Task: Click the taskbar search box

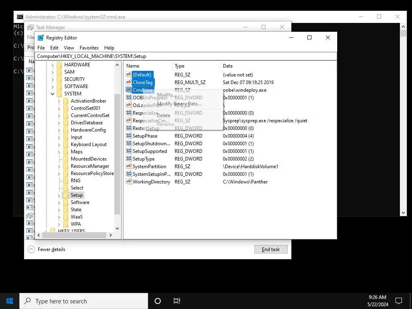Action: (x=84, y=301)
